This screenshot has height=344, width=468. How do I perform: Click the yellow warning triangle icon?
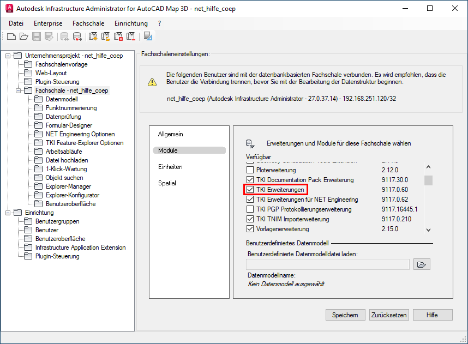pyautogui.click(x=152, y=82)
